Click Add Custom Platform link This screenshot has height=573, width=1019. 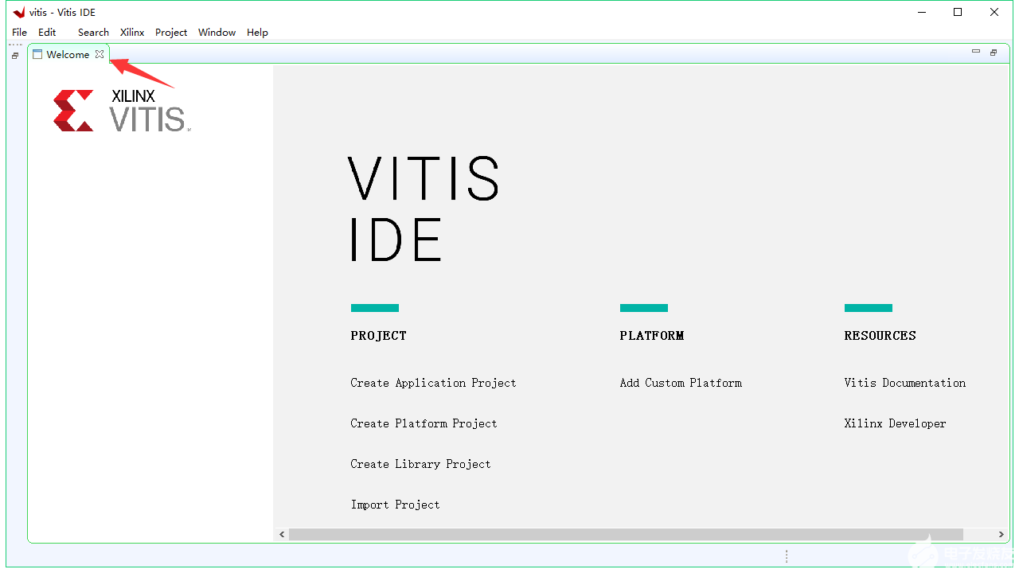click(x=681, y=383)
